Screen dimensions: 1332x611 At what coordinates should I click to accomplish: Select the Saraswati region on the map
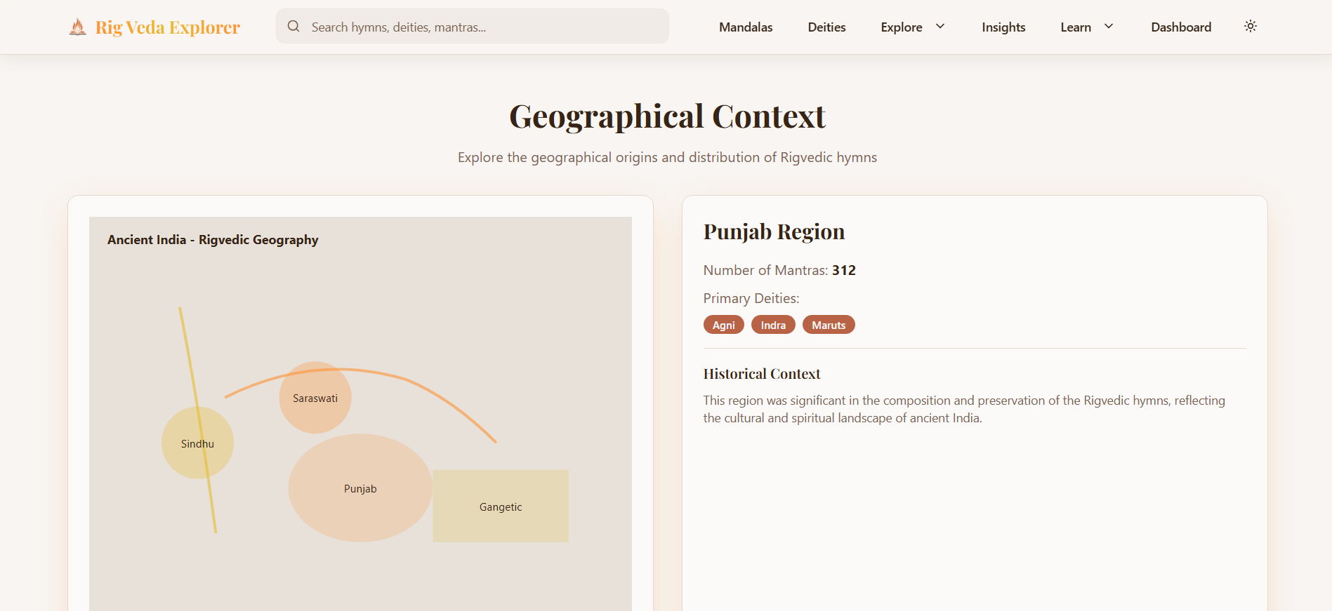coord(315,398)
